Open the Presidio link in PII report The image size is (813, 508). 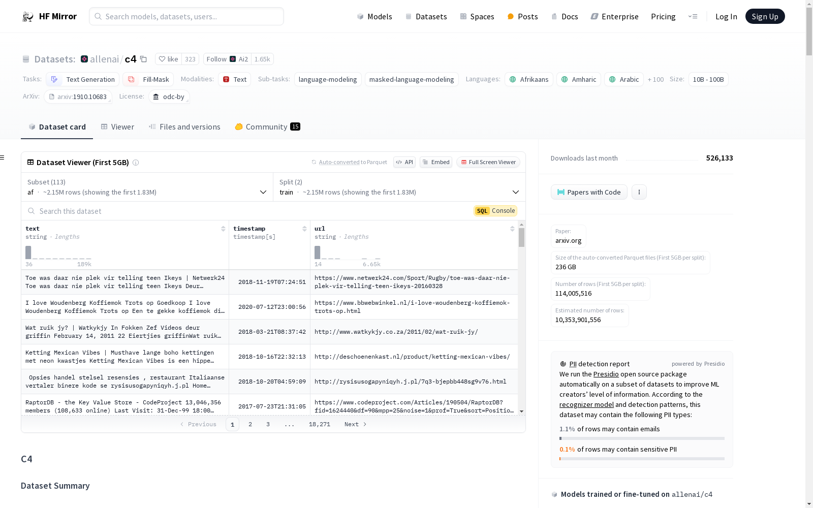(x=606, y=374)
